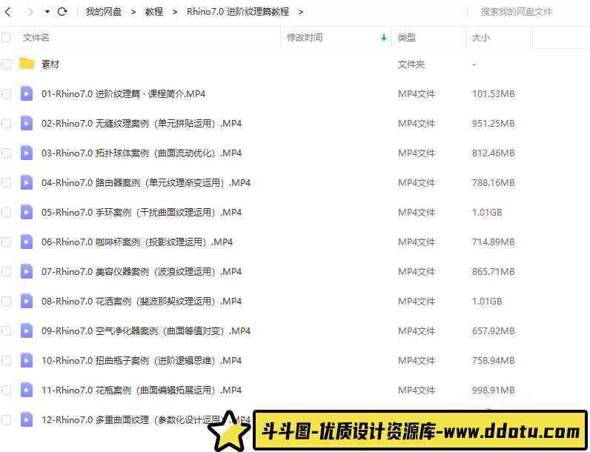Sort by 类型 column header
The width and height of the screenshot is (590, 452).
click(x=407, y=38)
